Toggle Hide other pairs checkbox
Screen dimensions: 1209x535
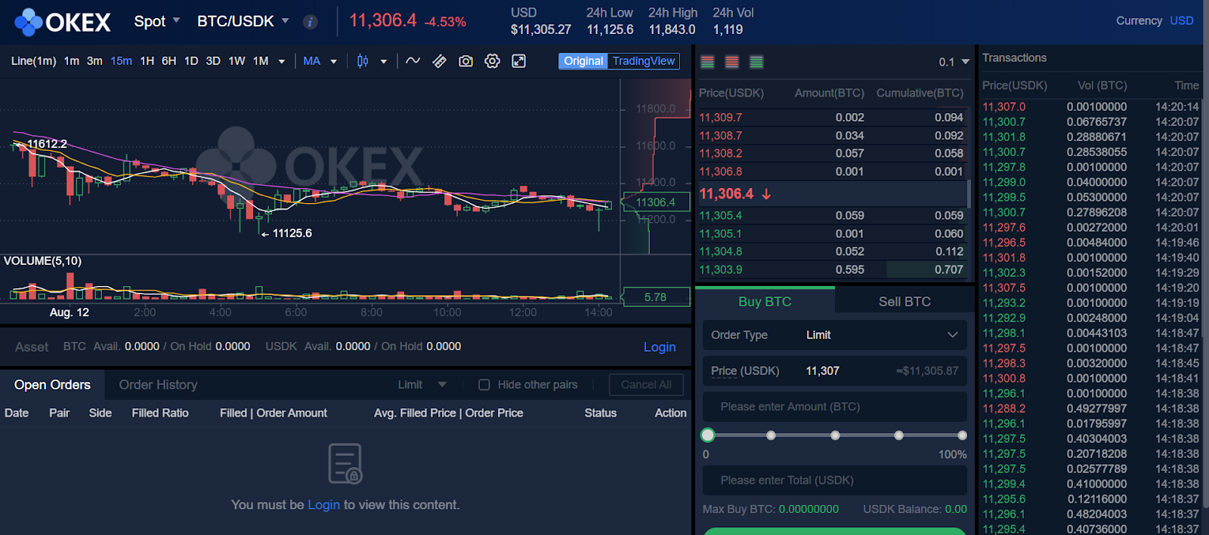(484, 385)
